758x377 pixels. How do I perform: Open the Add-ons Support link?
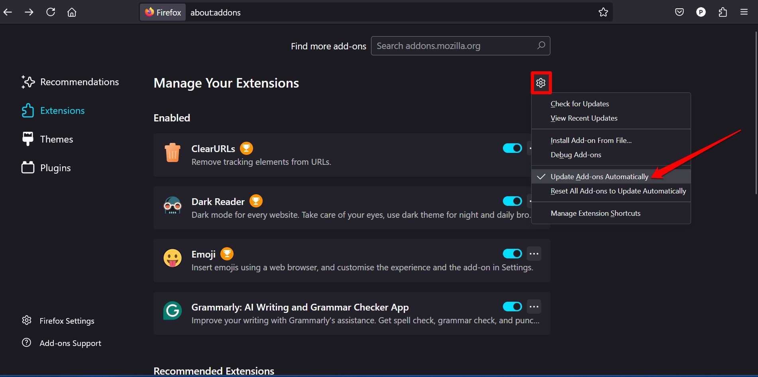(x=70, y=343)
